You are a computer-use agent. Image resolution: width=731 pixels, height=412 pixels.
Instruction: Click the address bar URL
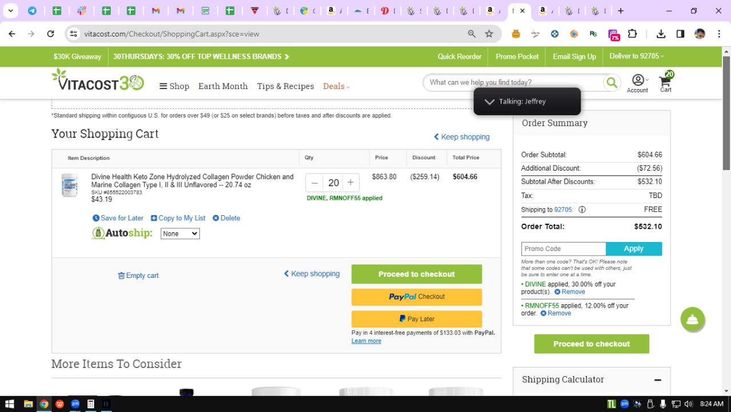[x=172, y=34]
